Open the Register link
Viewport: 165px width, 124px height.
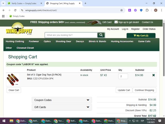pyautogui.click(x=135, y=29)
